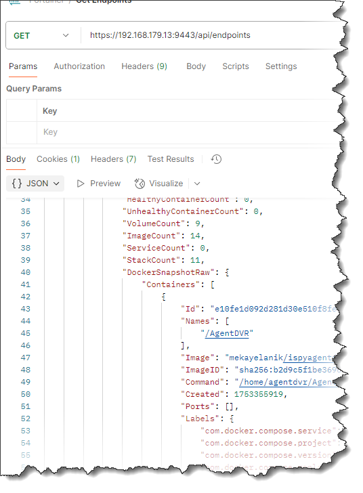The width and height of the screenshot is (363, 493).
Task: Collapse the Labels object at line 52
Action: 232,419
